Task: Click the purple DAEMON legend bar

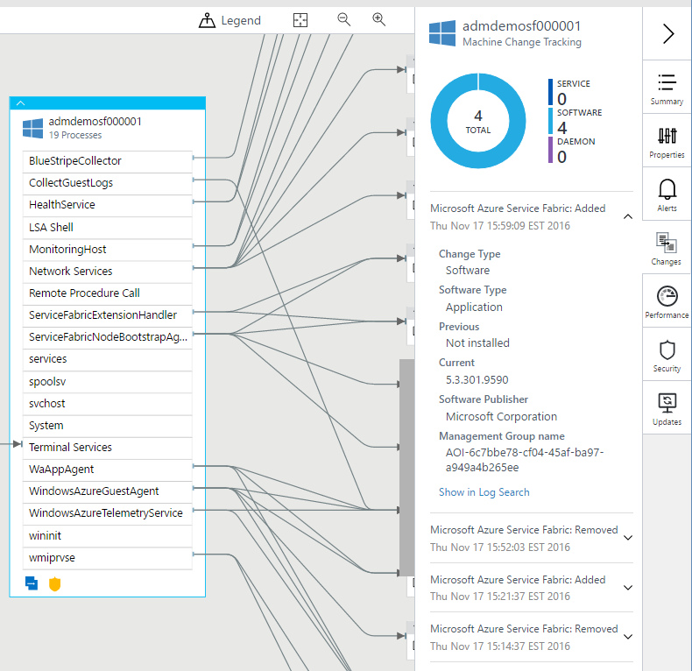Action: click(x=550, y=150)
